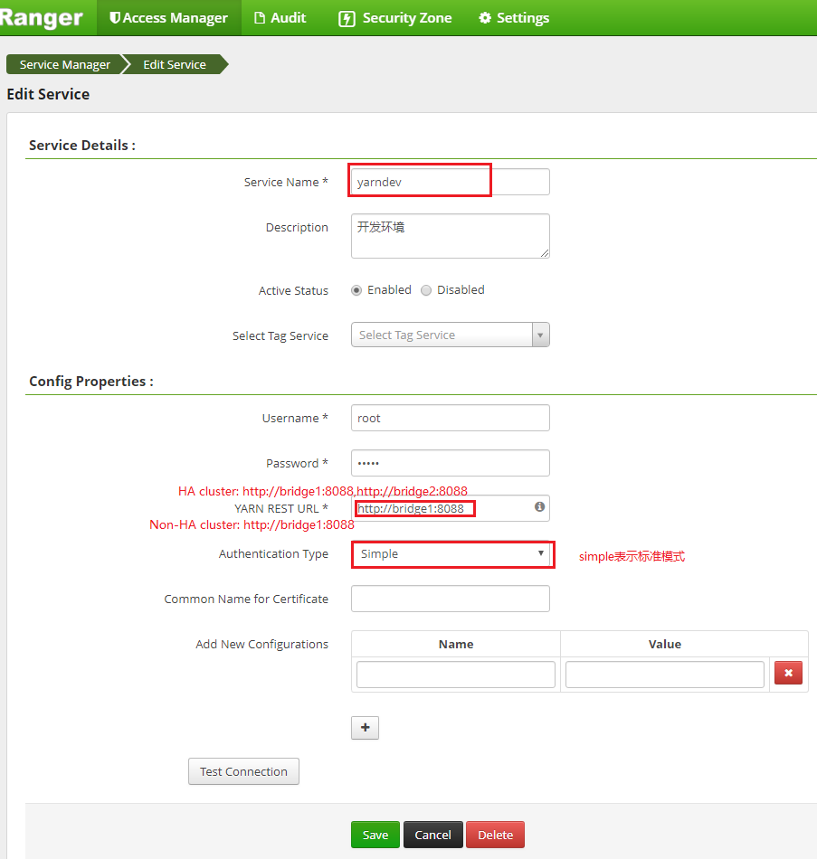
Task: Focus the Username field
Action: point(451,418)
